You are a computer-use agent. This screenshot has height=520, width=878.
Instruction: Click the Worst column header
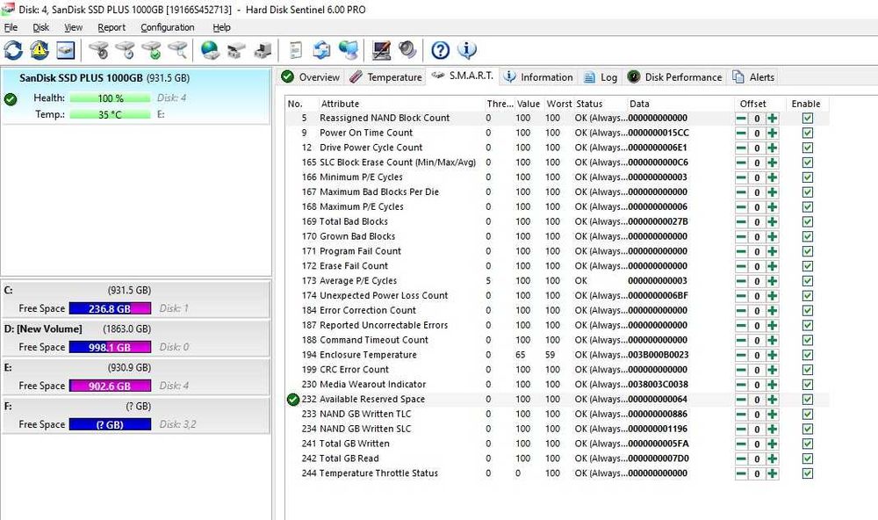point(558,104)
